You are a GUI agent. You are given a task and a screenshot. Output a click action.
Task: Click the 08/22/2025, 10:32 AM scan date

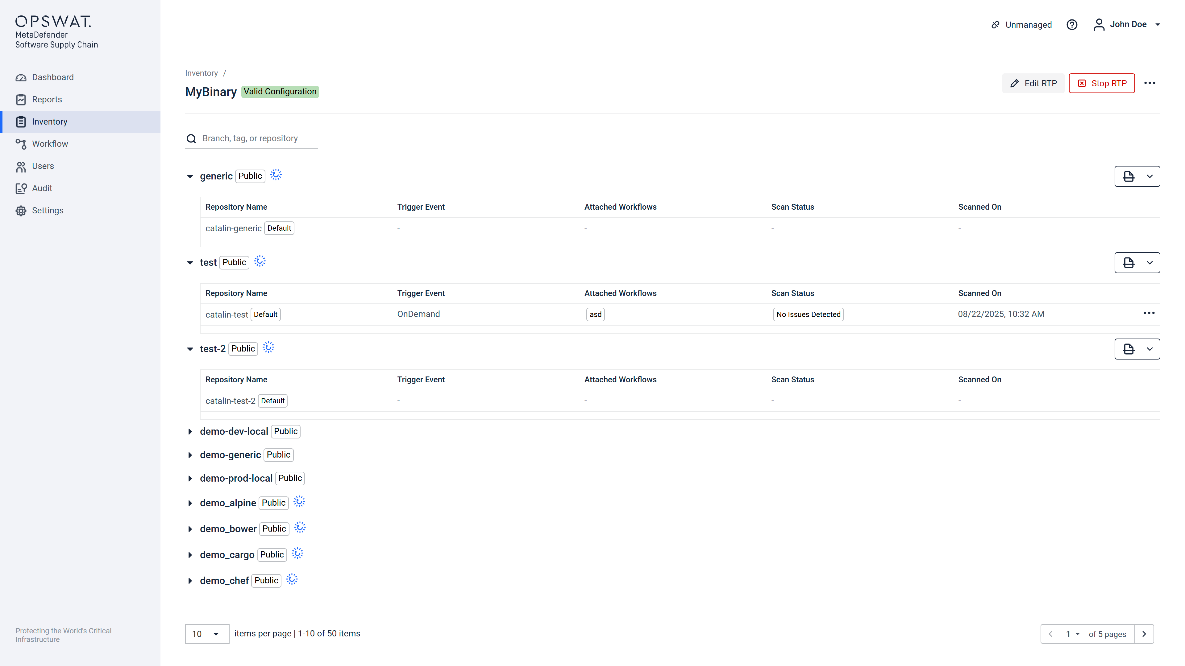pyautogui.click(x=1001, y=314)
